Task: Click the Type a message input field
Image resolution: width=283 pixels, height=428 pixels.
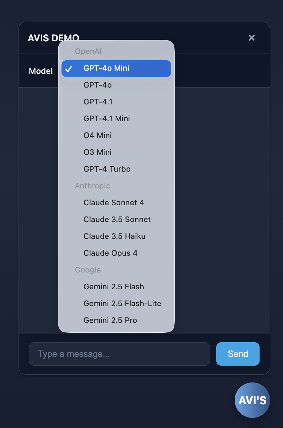Action: tap(119, 354)
